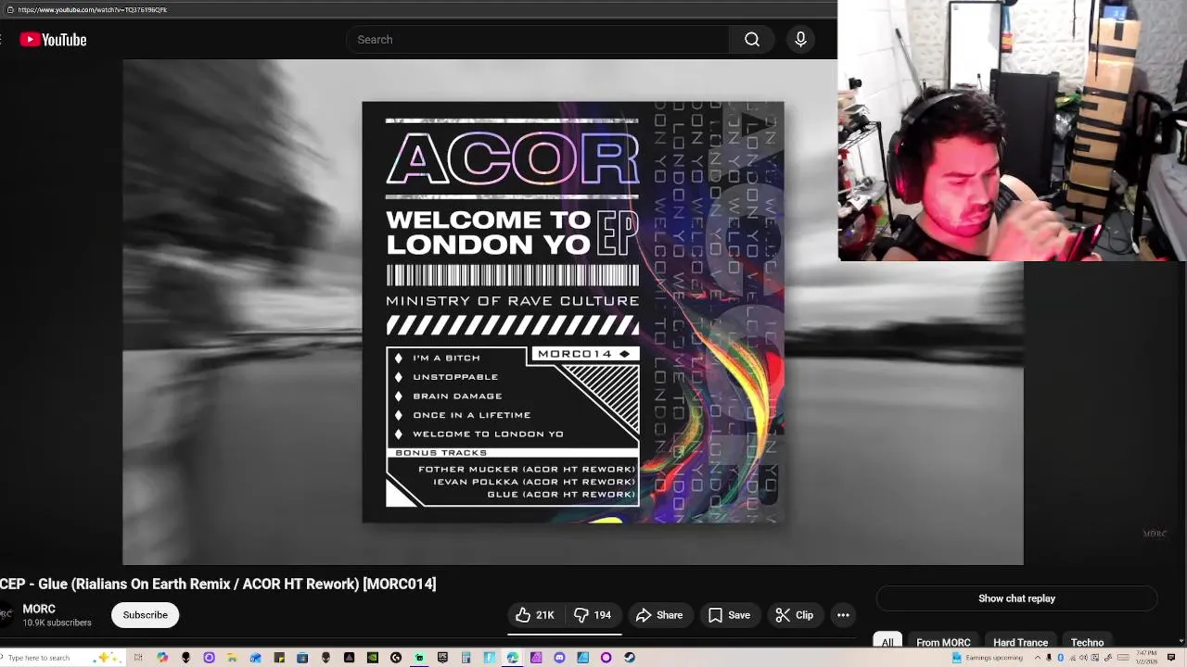
Task: Open Steam from the taskbar
Action: [630, 658]
